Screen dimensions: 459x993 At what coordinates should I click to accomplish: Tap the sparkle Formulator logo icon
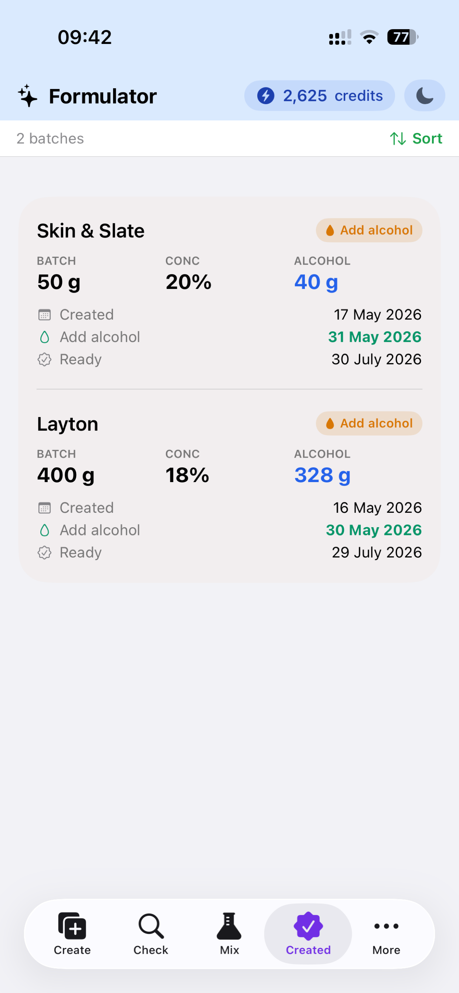(28, 96)
